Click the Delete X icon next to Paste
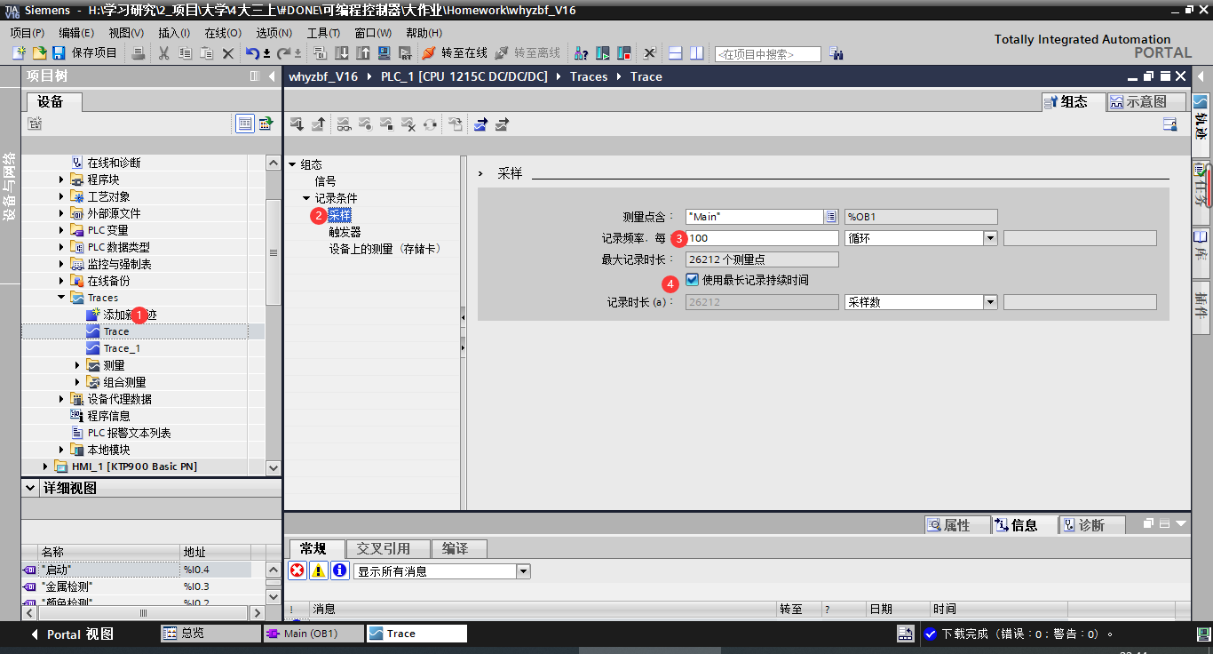1213x654 pixels. pyautogui.click(x=228, y=53)
